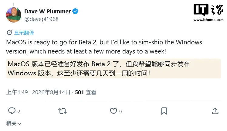Click the tweet timestamp 上午1:49

pyautogui.click(x=17, y=92)
